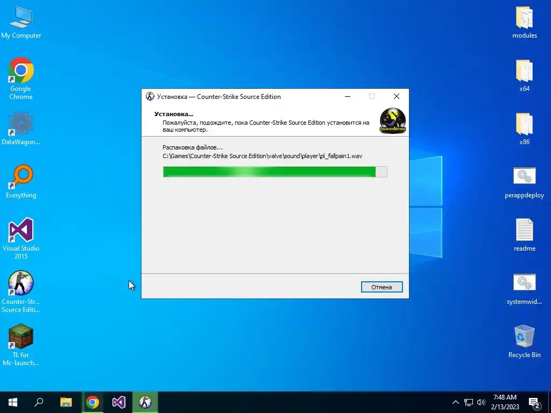Click Counter-Strike logo in installer header

click(392, 121)
